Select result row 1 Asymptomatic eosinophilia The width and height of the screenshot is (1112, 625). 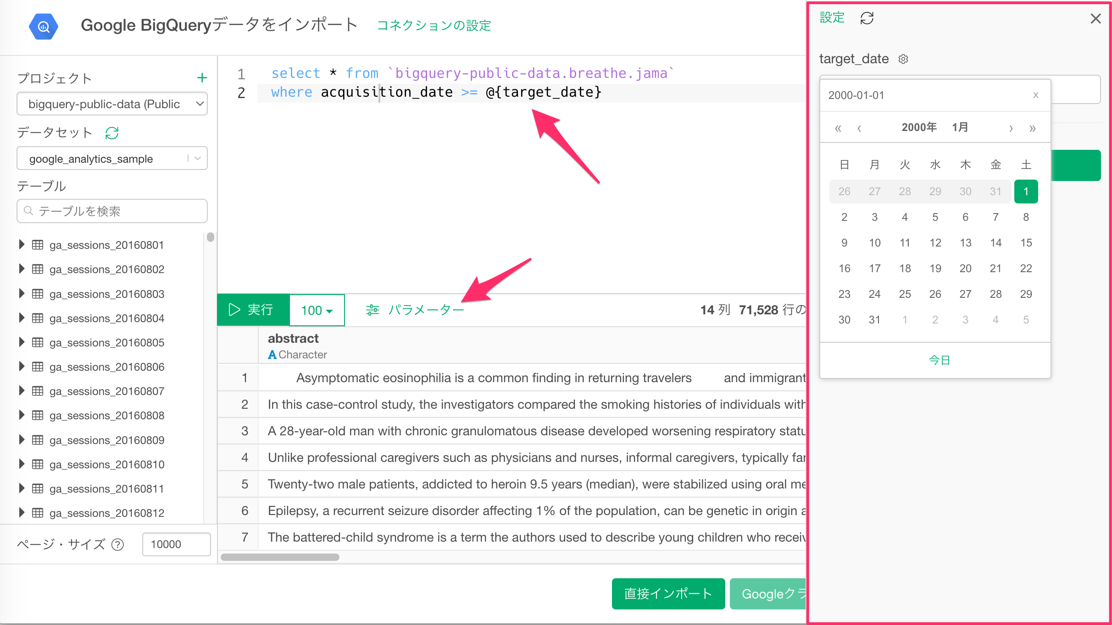point(512,378)
